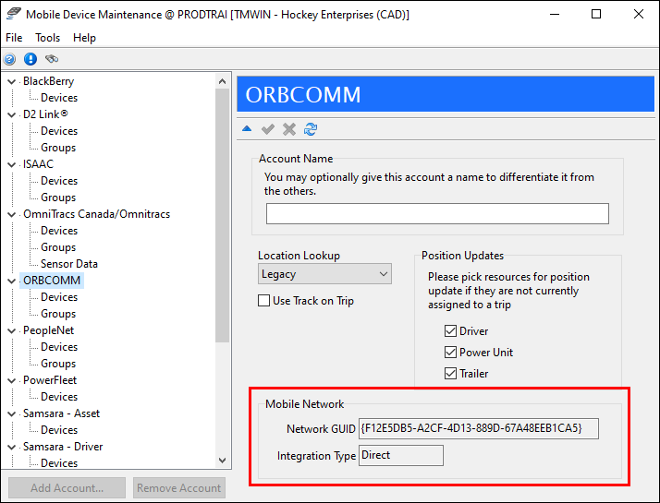
Task: Open the Location Lookup Legacy dropdown
Action: (324, 274)
